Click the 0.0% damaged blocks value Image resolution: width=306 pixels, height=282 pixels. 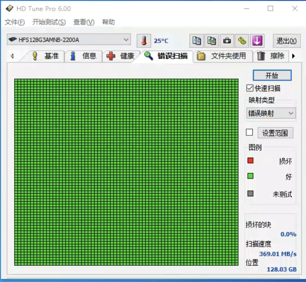coord(288,234)
